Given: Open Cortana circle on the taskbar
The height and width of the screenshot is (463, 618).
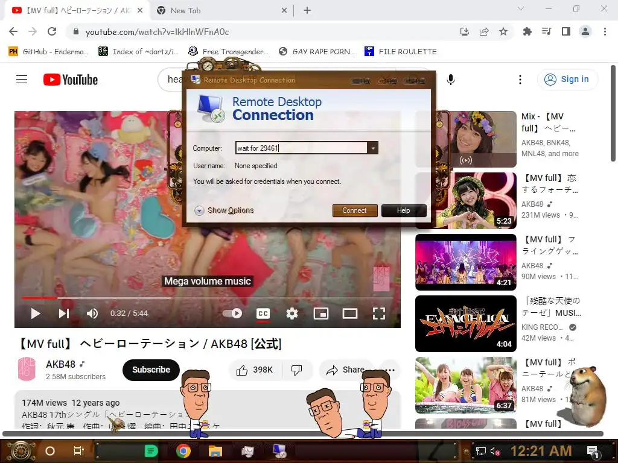Looking at the screenshot, I should (50, 451).
